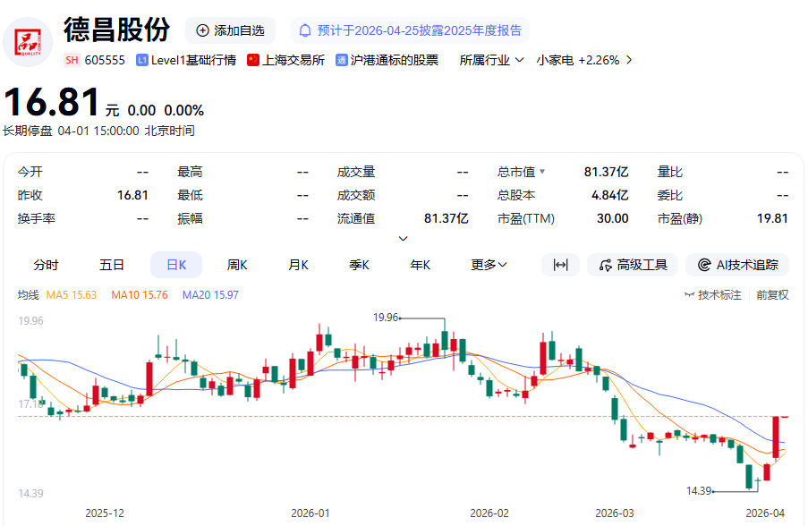Screen dimensions: 808x526
Task: Click the 沪港通标的股票 badge icon
Action: 342,60
